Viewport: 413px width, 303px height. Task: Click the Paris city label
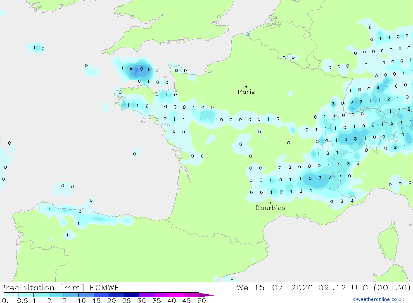pos(246,92)
